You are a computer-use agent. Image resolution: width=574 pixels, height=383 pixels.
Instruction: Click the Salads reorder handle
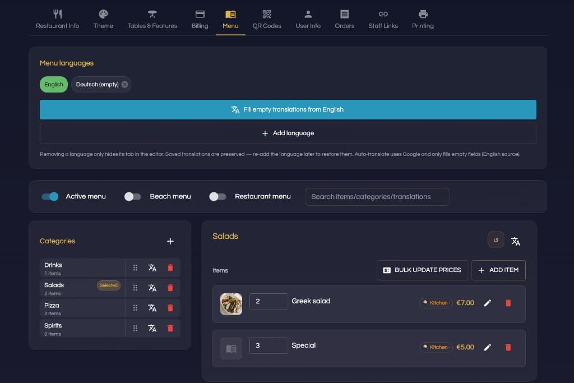pos(135,288)
